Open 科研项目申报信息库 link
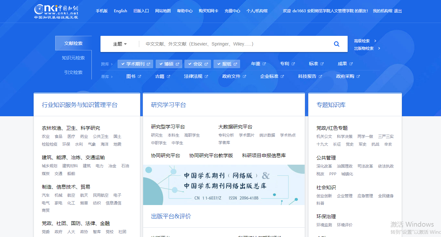 point(264,156)
